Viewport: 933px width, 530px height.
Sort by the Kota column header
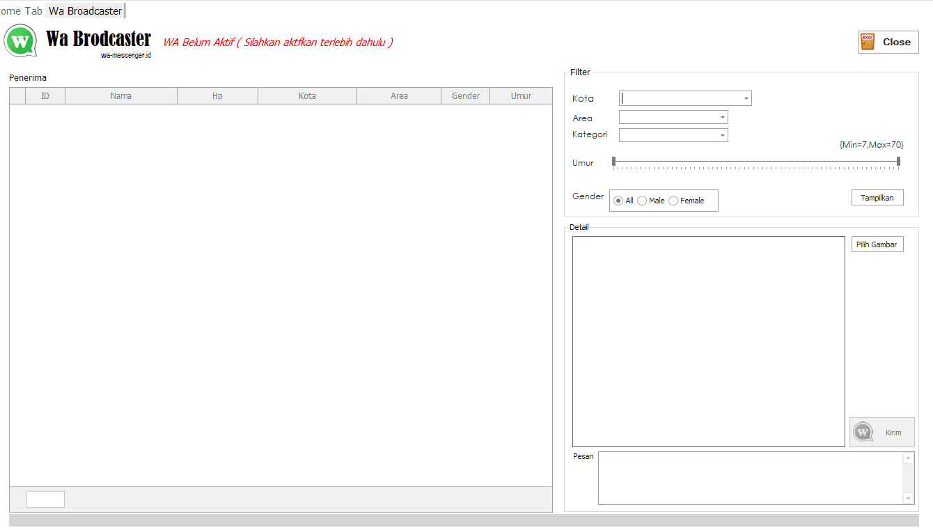(307, 96)
